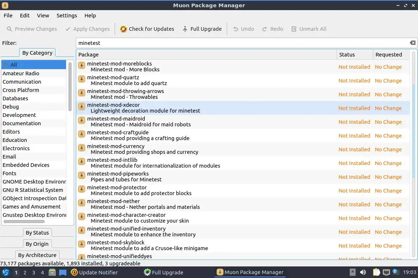
Task: Select 'Minetest mod providing shops and currency' text
Action: (x=144, y=152)
